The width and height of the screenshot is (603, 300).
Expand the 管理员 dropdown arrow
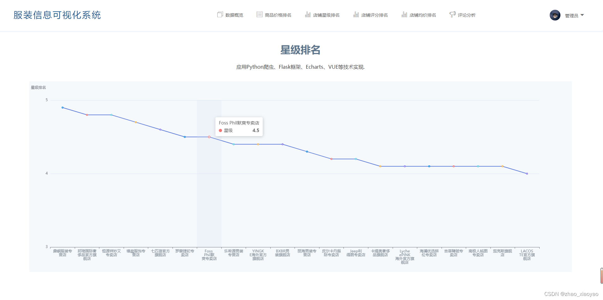[x=582, y=15]
